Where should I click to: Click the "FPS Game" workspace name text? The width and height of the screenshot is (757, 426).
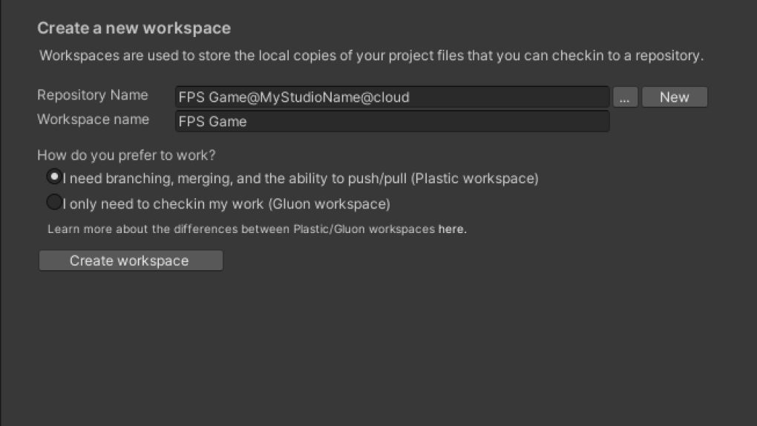[213, 121]
